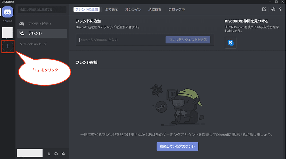Image resolution: width=286 pixels, height=159 pixels.
Task: Switch to 承認待ち tab
Action: (155, 10)
